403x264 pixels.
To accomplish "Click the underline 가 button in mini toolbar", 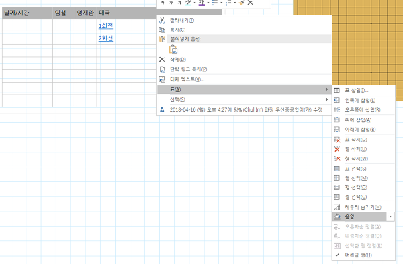I will [x=179, y=3].
